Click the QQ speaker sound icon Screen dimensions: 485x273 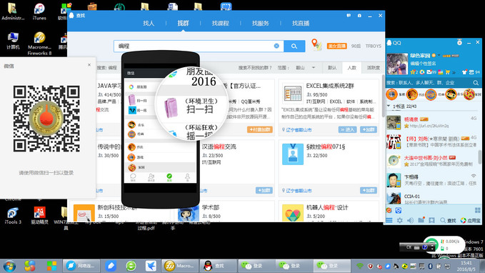[410, 220]
